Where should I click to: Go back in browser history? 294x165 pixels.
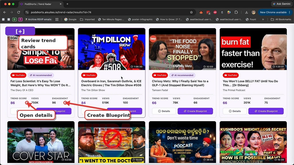[x=5, y=12]
